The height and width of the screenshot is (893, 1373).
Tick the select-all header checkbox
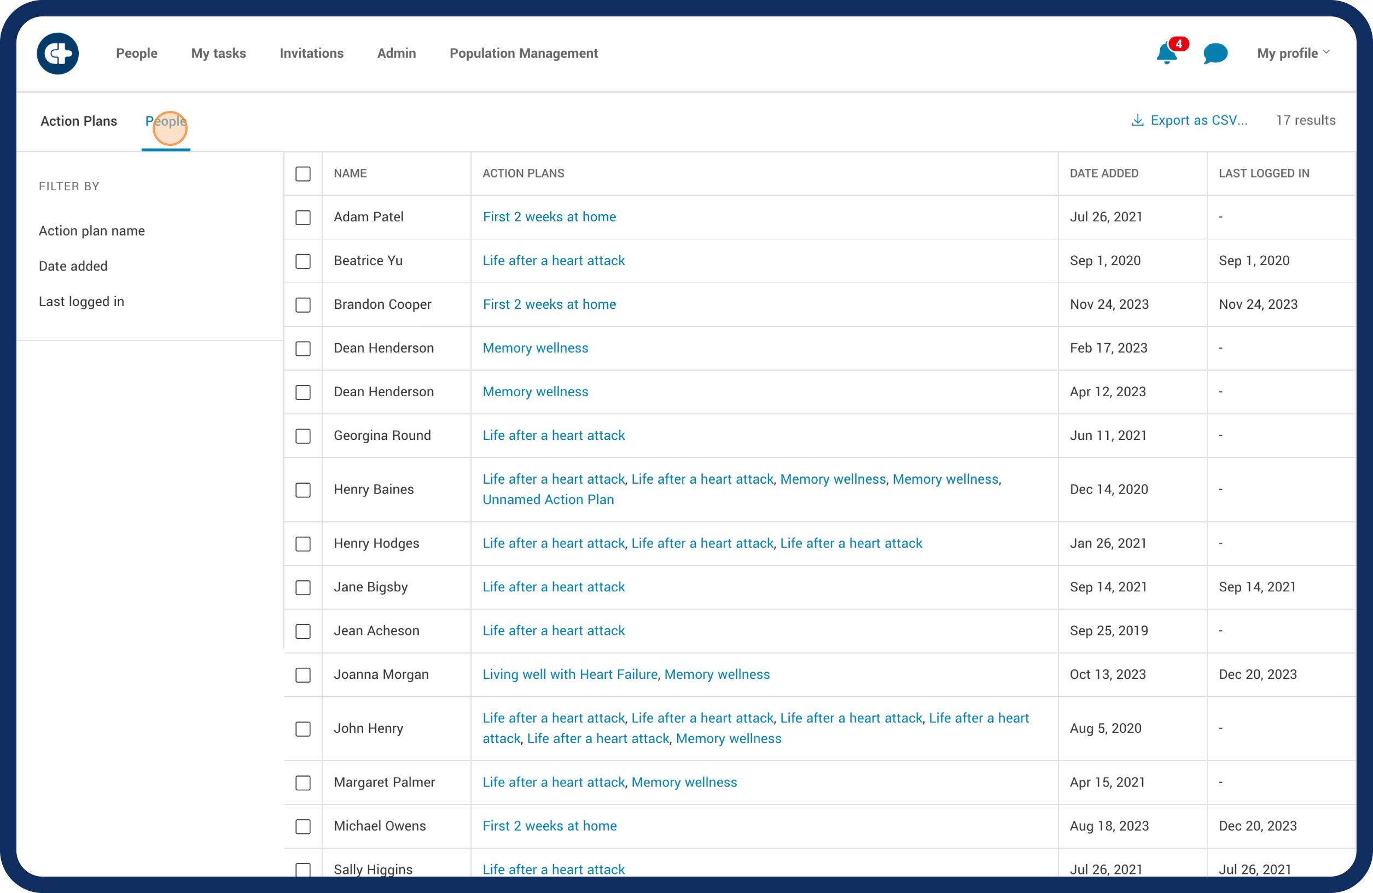pyautogui.click(x=303, y=174)
